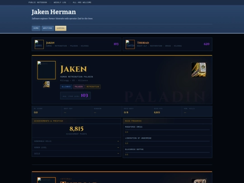The height and width of the screenshot is (183, 244).
Task: Click the Raid Best 0/8 stat cell
Action: pyautogui.click(x=137, y=111)
